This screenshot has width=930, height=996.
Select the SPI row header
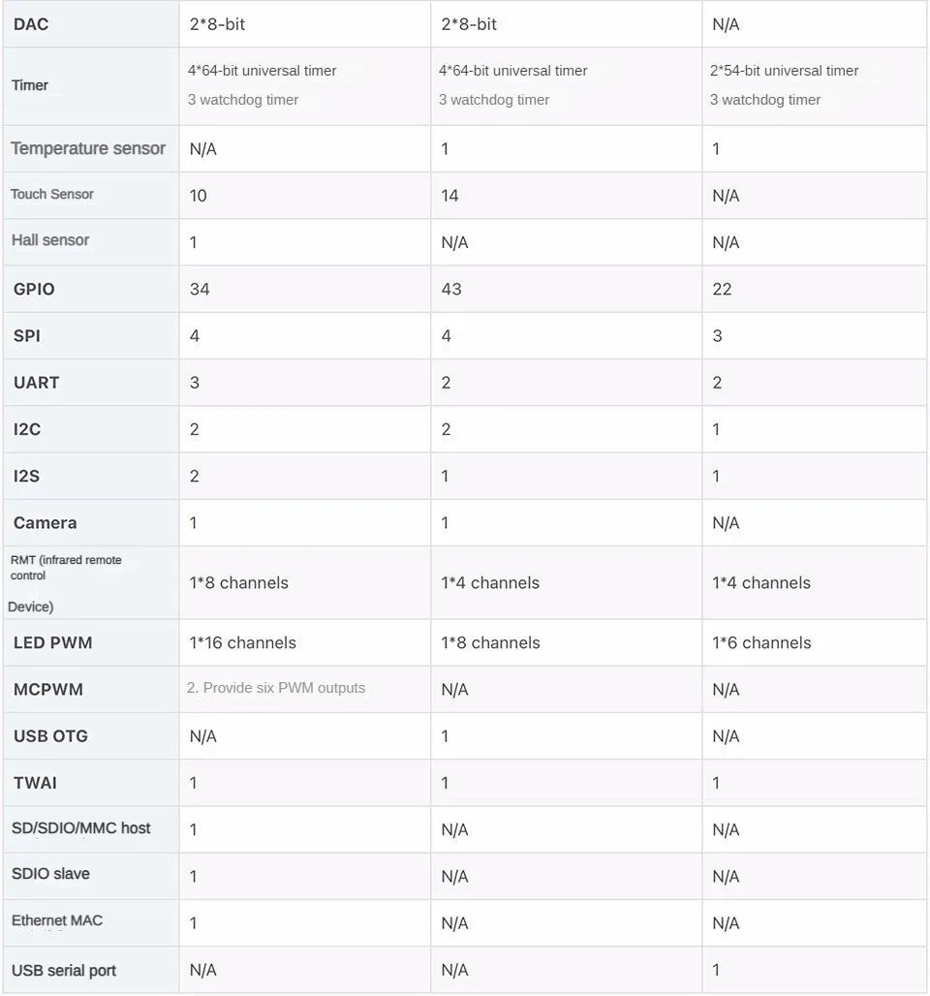tap(91, 336)
